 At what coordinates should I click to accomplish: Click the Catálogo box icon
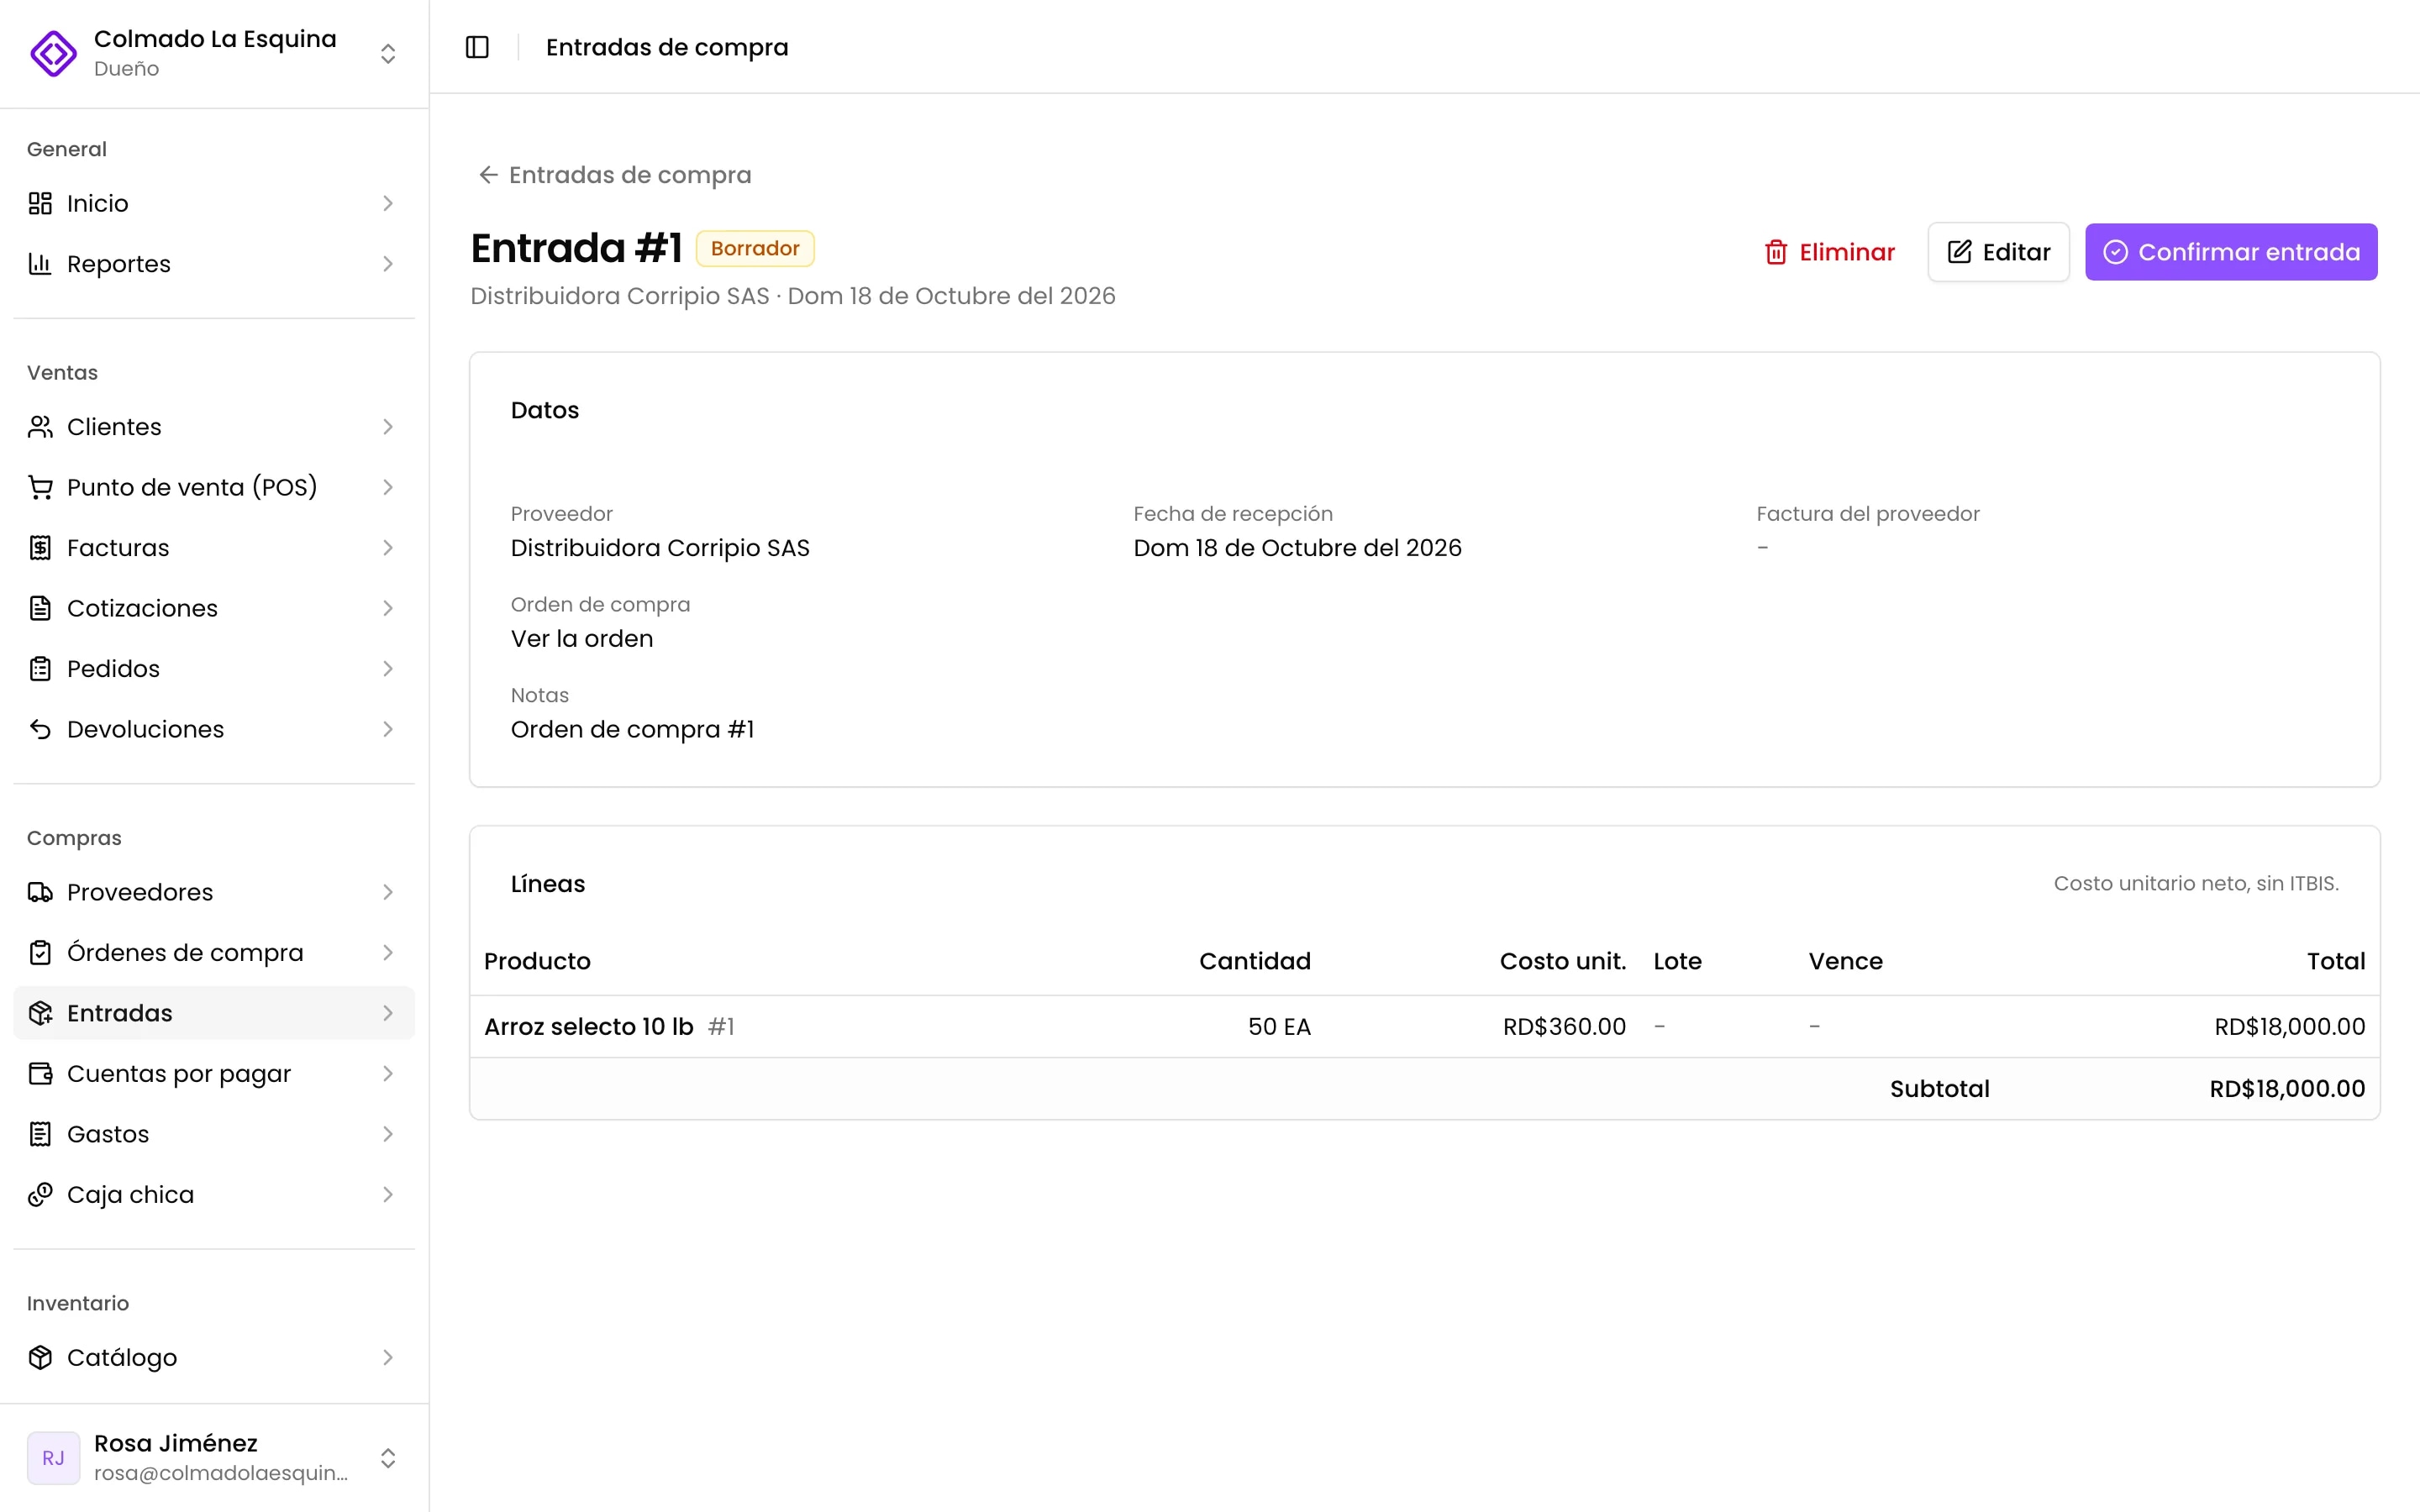[40, 1357]
